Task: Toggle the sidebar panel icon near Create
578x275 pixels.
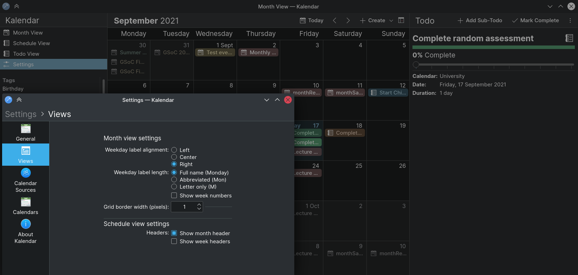Action: coord(401,20)
